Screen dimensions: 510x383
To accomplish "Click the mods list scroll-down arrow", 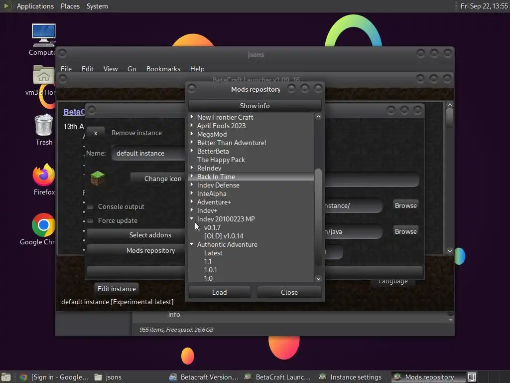I will point(318,278).
